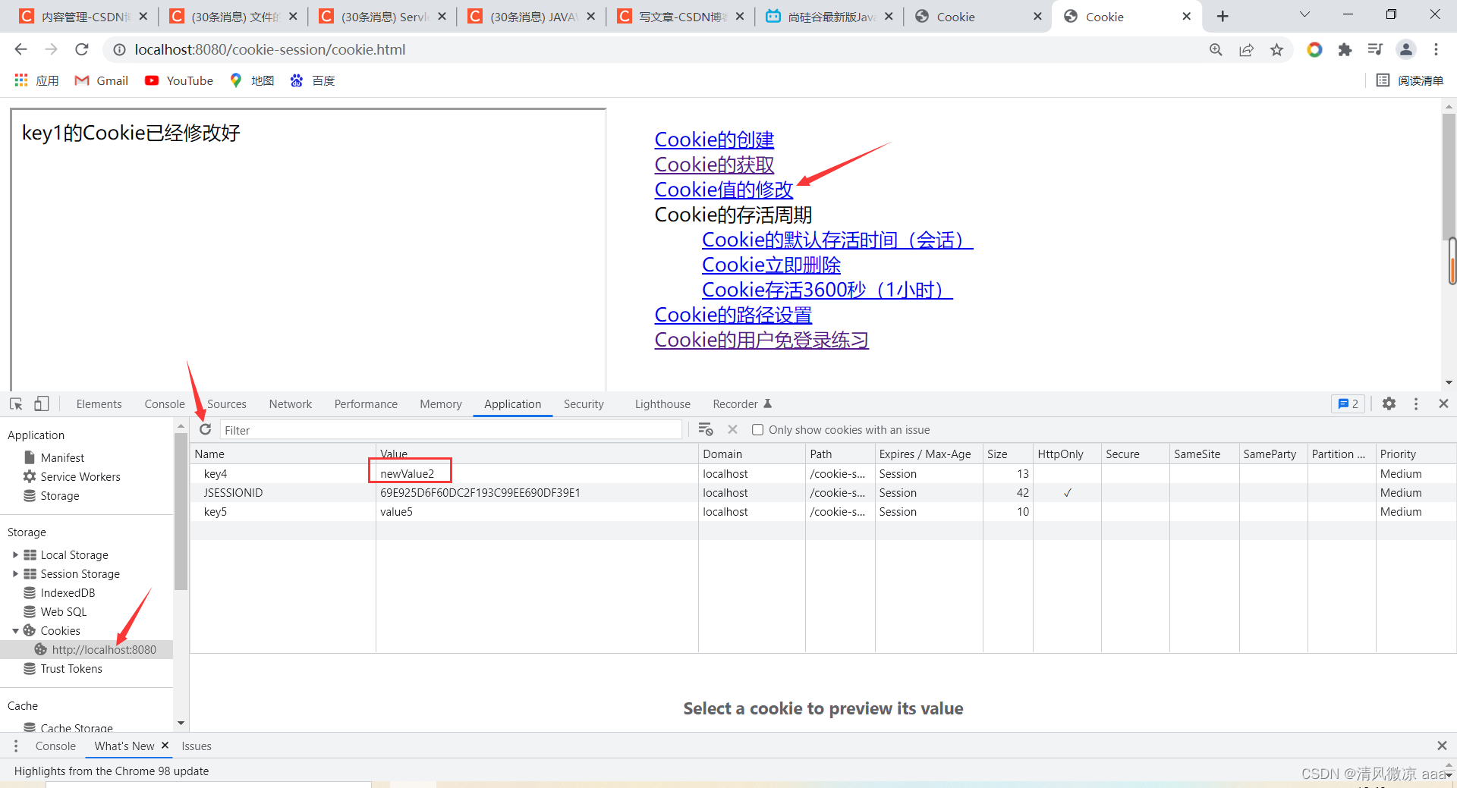Select the JSESSIONID cookie row
Viewport: 1457px width, 788px height.
(x=823, y=492)
